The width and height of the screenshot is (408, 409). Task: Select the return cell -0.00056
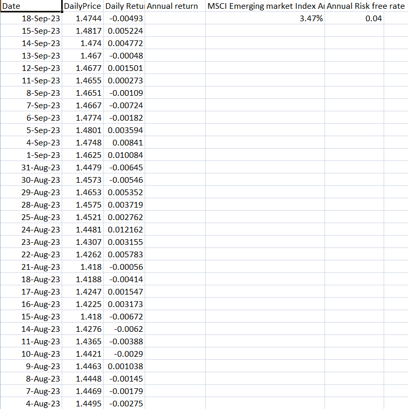click(x=124, y=267)
